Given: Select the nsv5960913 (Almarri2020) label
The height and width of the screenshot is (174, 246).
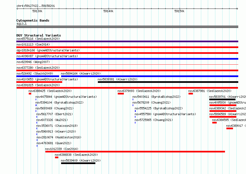Looking at the screenshot, I should (56, 131).
